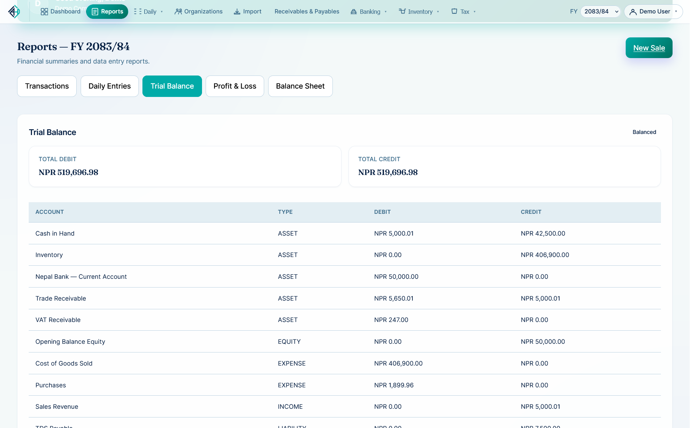Click the Purchases debit value NPR 1,899.96
This screenshot has width=690, height=428.
click(394, 385)
